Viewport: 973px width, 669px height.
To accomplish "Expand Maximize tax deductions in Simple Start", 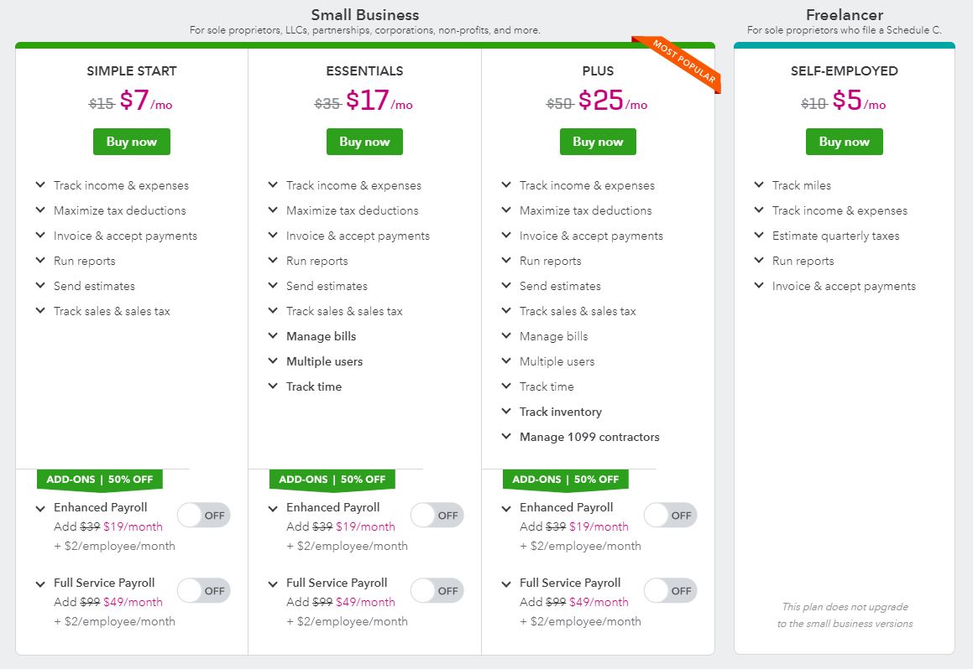I will (40, 210).
